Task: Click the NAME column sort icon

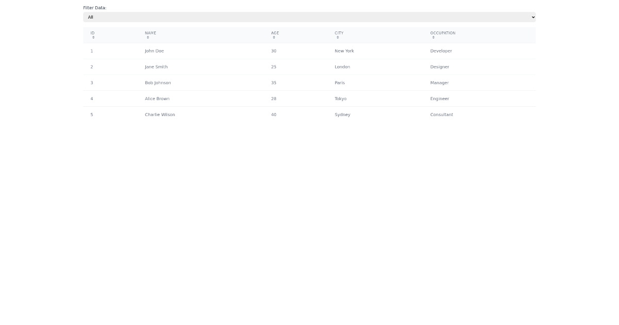Action: pyautogui.click(x=148, y=37)
